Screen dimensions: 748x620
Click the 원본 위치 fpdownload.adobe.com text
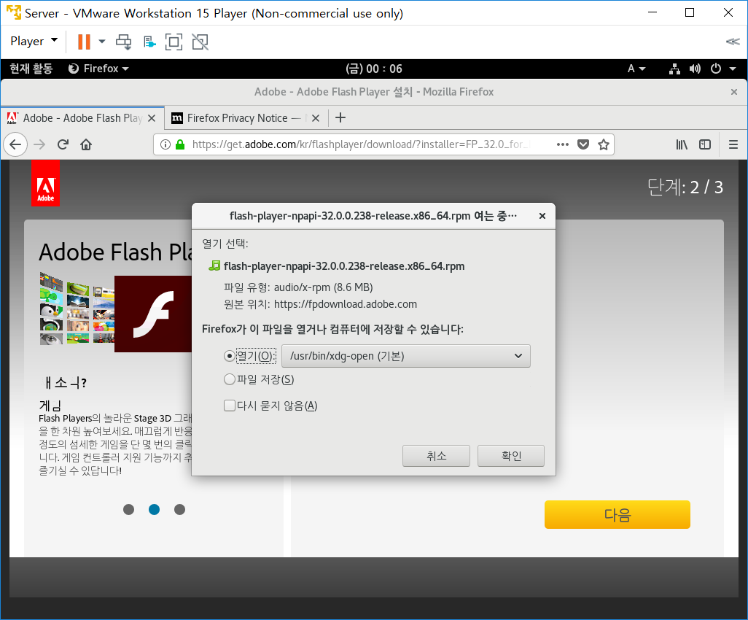[x=320, y=304]
